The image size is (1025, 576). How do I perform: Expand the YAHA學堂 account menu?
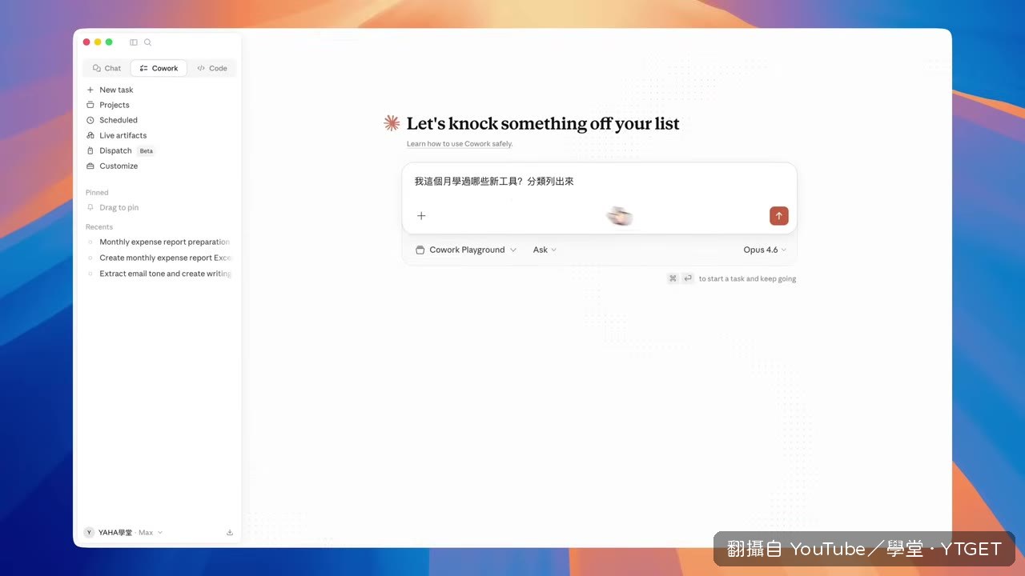(123, 532)
